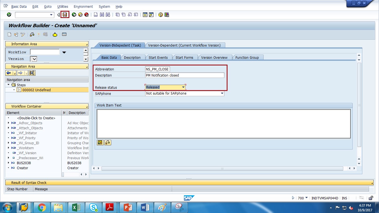Open the SAPphone dropdown for suitability options
This screenshot has width=379, height=213.
tap(222, 93)
